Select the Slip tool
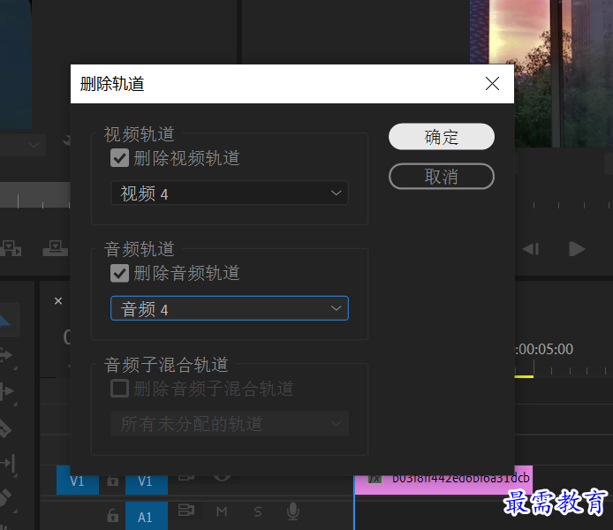Screen dimensions: 613x530 click(7, 464)
